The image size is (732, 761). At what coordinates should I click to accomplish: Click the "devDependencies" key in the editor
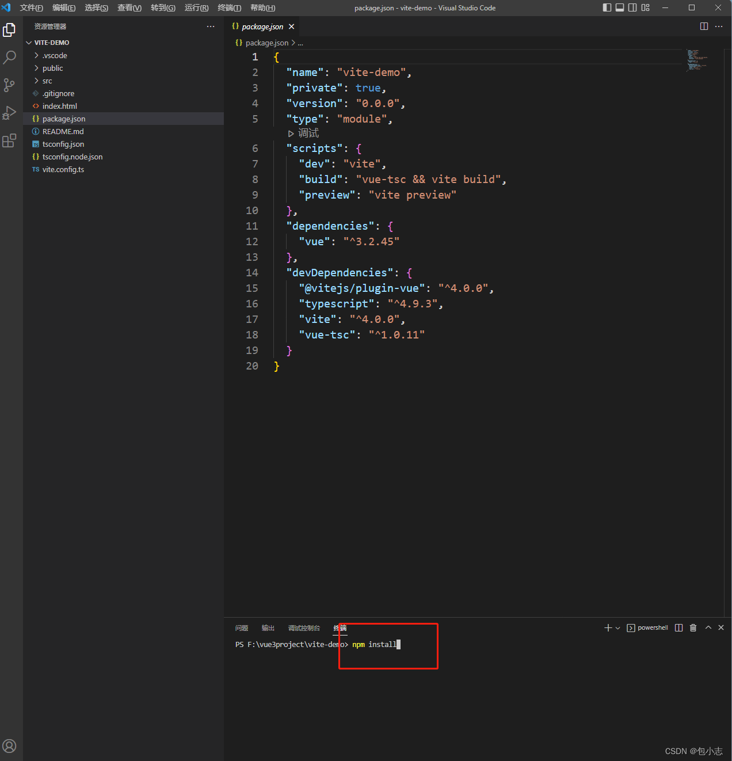tap(340, 273)
